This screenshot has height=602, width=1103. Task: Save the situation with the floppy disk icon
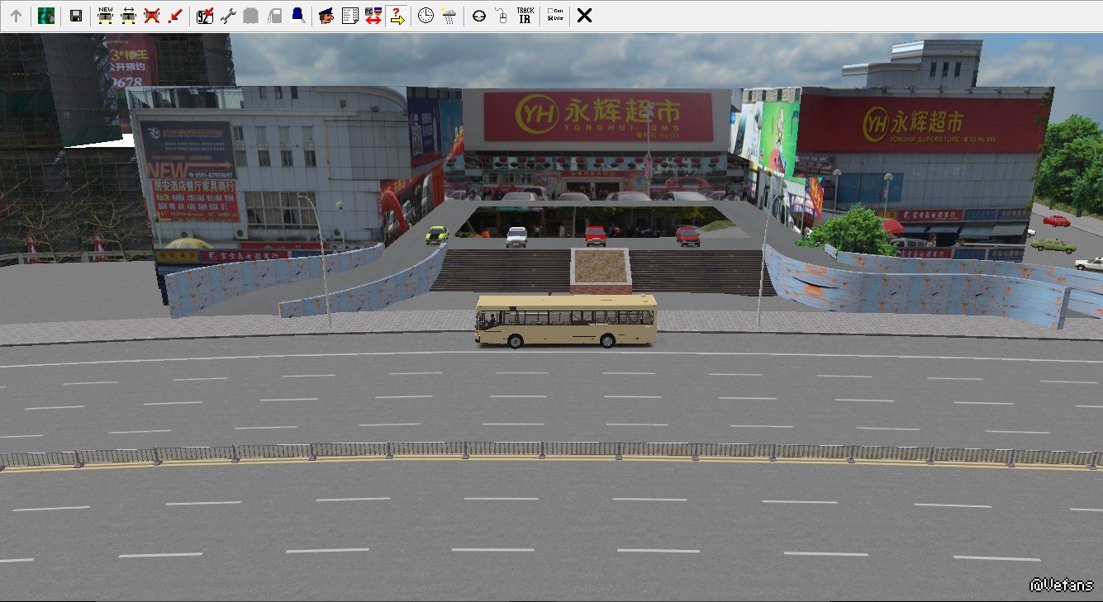point(76,16)
